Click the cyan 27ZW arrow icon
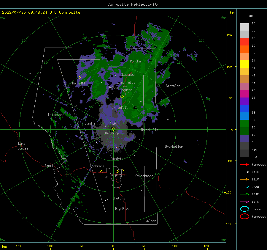This screenshot has height=250, width=267. (x=244, y=187)
